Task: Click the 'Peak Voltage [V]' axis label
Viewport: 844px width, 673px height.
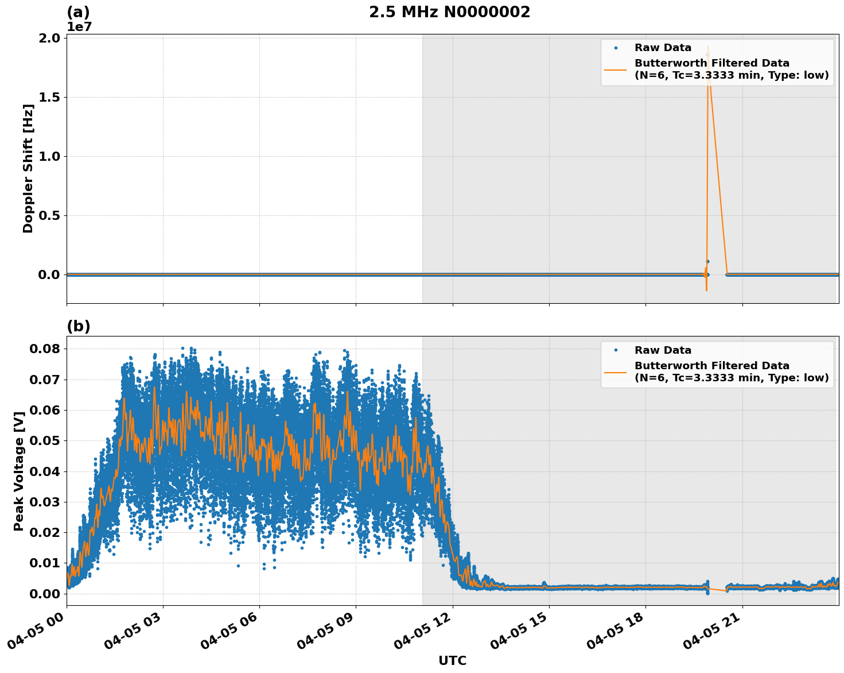Action: coord(19,471)
